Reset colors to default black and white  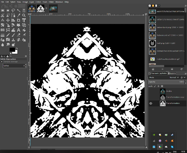[11, 53]
